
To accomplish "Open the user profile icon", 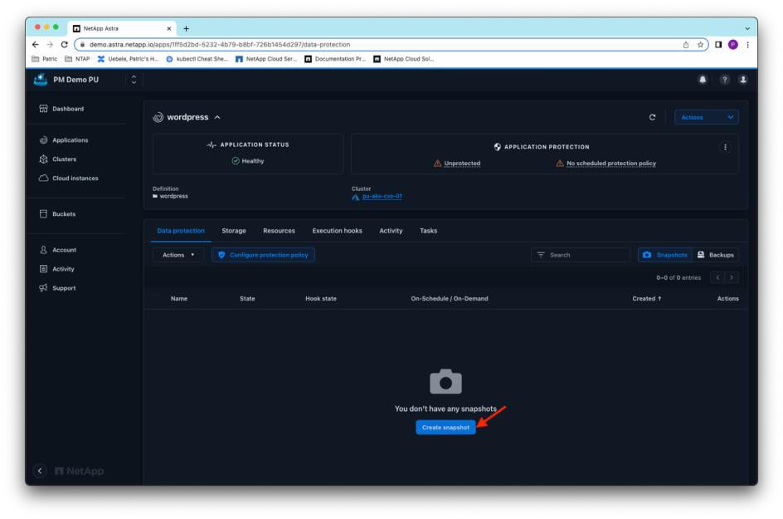I will coord(743,80).
